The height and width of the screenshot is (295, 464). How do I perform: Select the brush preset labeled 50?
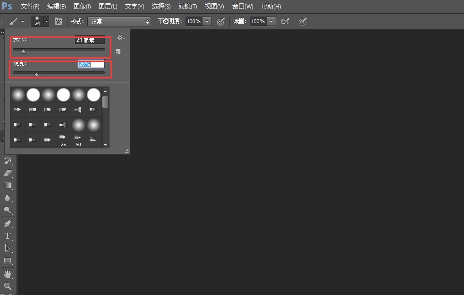click(78, 140)
